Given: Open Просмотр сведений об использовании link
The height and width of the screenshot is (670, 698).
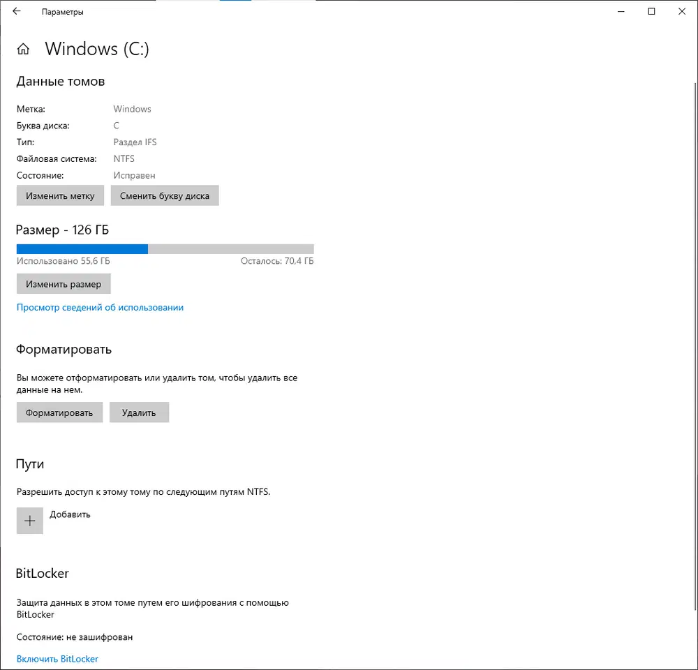Looking at the screenshot, I should 100,307.
